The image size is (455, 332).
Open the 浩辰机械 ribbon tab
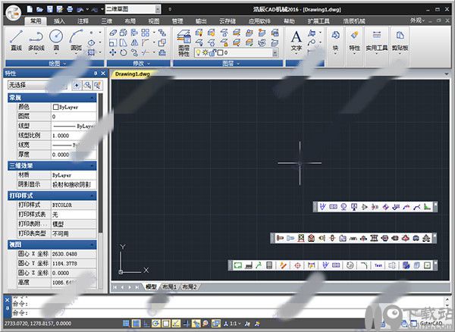pos(353,21)
